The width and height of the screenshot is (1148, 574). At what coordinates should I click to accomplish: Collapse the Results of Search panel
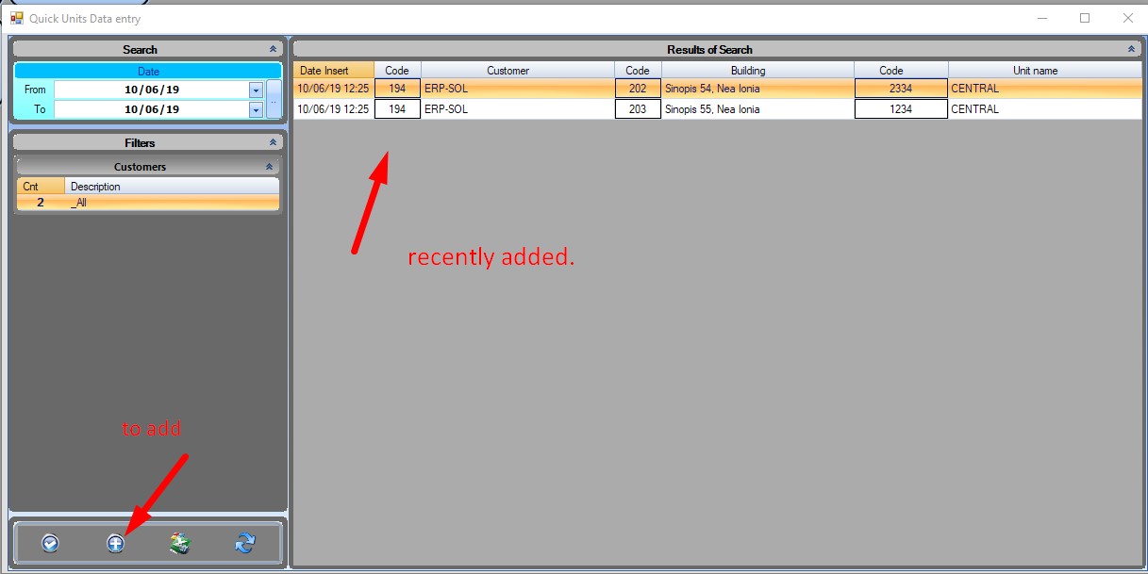(1131, 49)
